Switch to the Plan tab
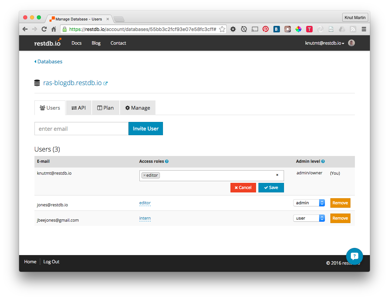This screenshot has width=389, height=299. tap(105, 108)
